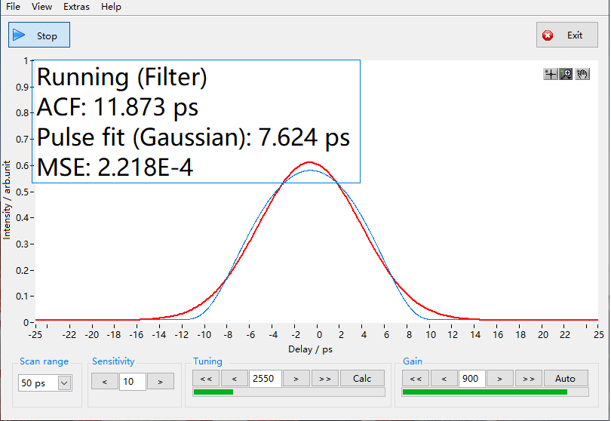Fast-increase Tuning with double-right arrow
Image resolution: width=611 pixels, height=421 pixels.
point(324,378)
